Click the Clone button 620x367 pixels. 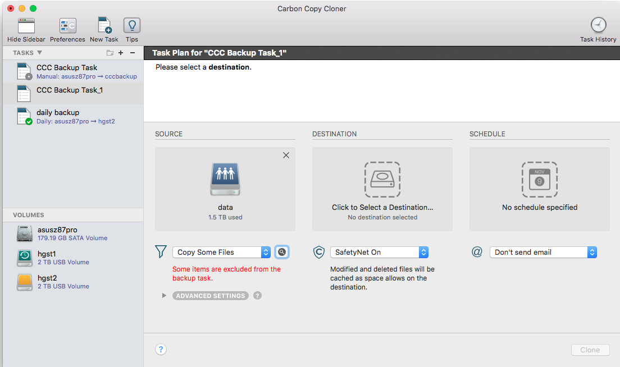coord(590,350)
